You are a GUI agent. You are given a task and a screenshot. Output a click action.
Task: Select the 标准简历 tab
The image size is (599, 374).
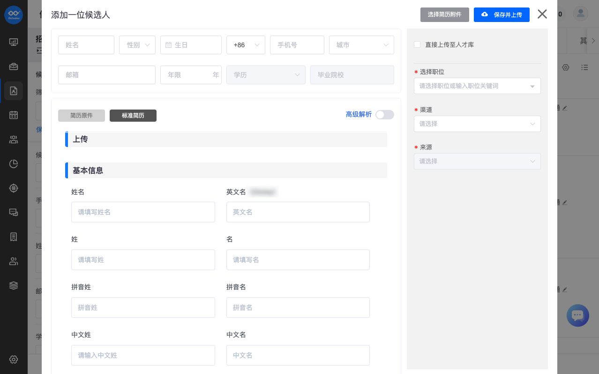click(133, 116)
